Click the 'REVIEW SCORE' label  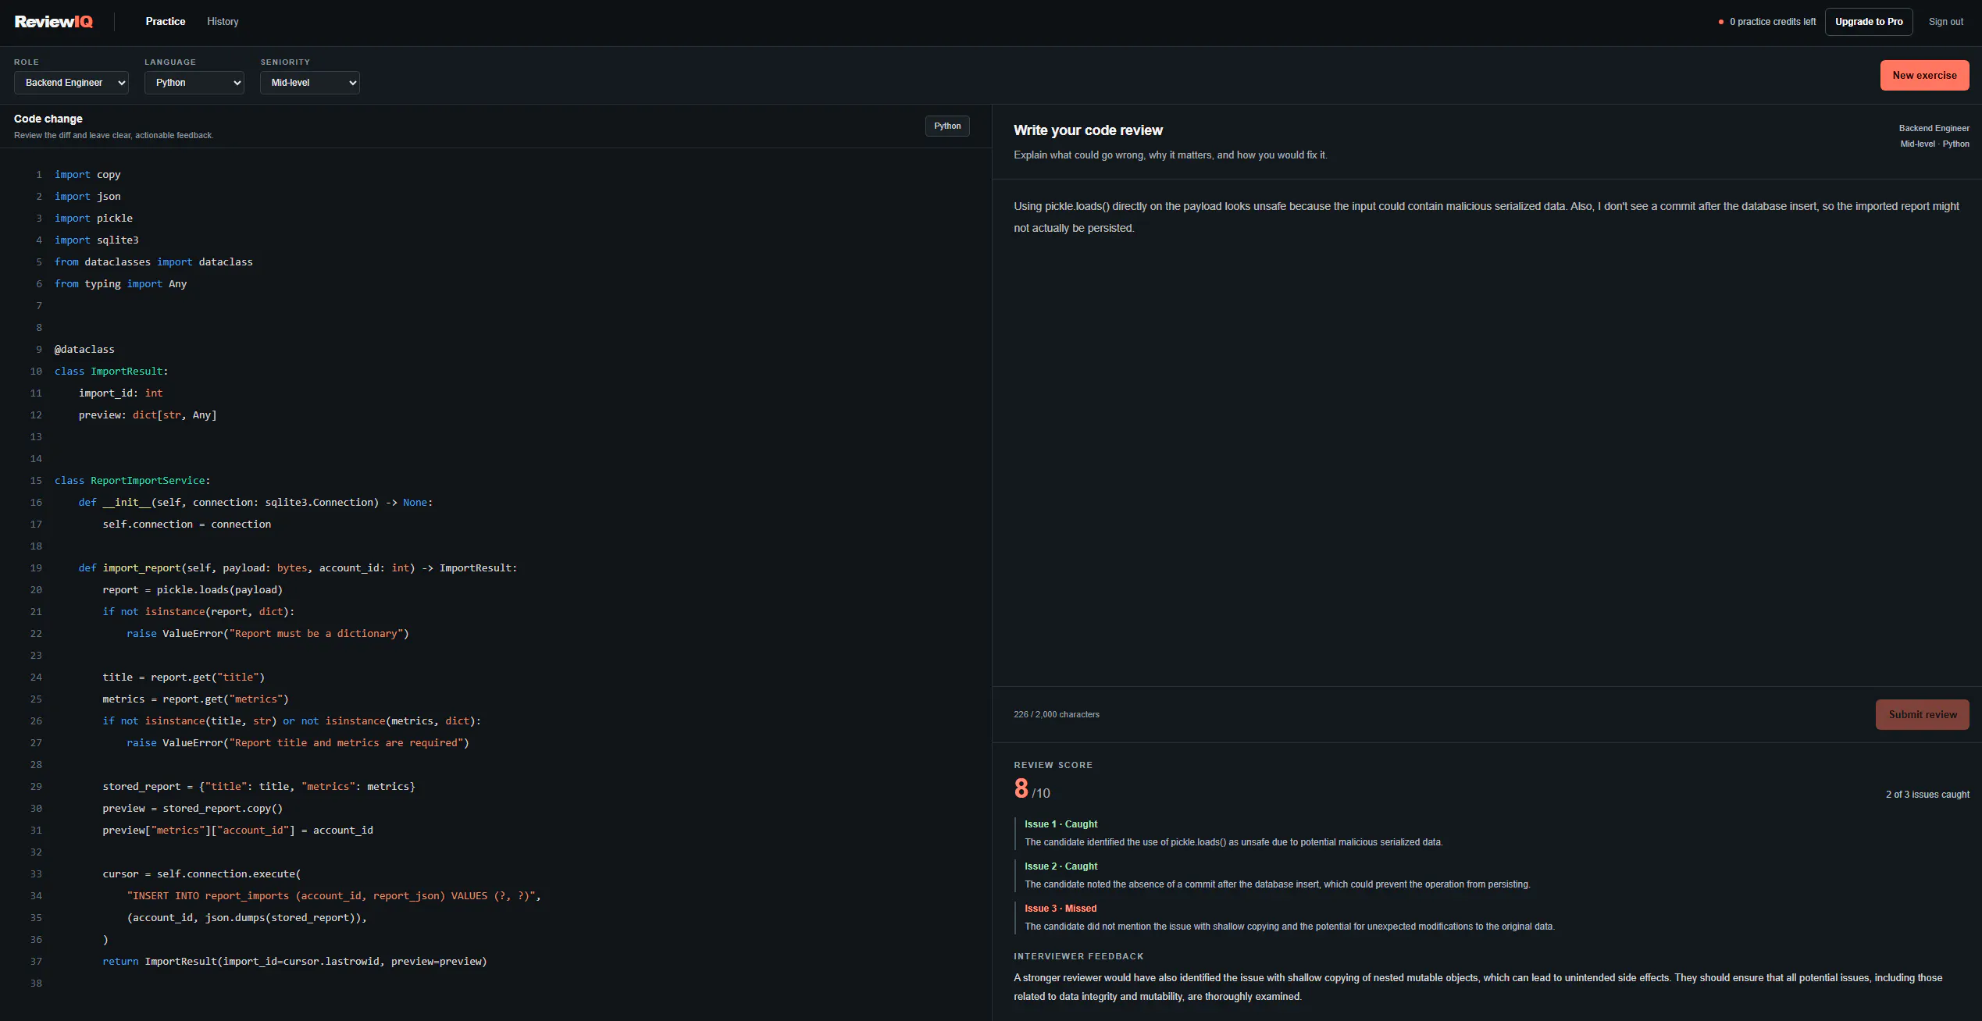point(1053,765)
